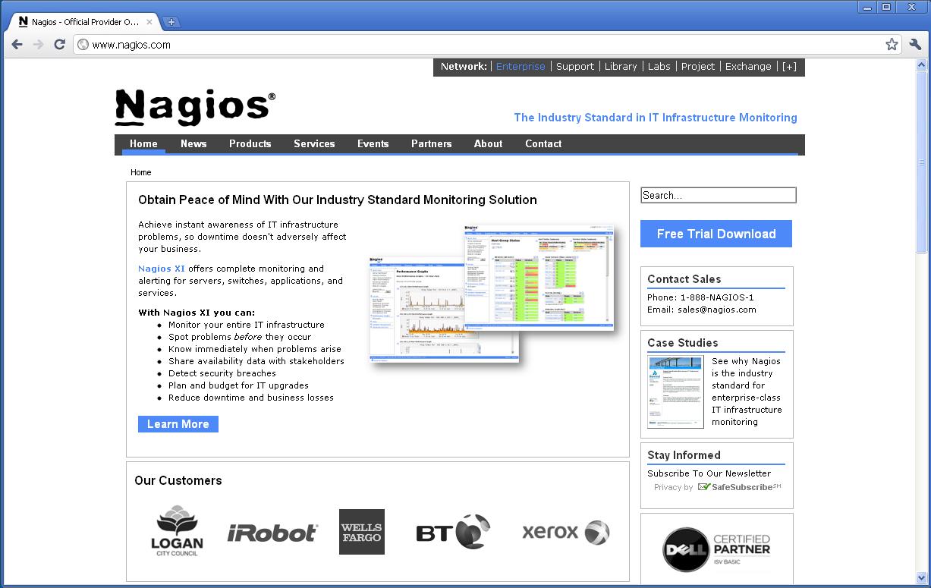
Task: Click the case study document thumbnail
Action: tap(675, 391)
